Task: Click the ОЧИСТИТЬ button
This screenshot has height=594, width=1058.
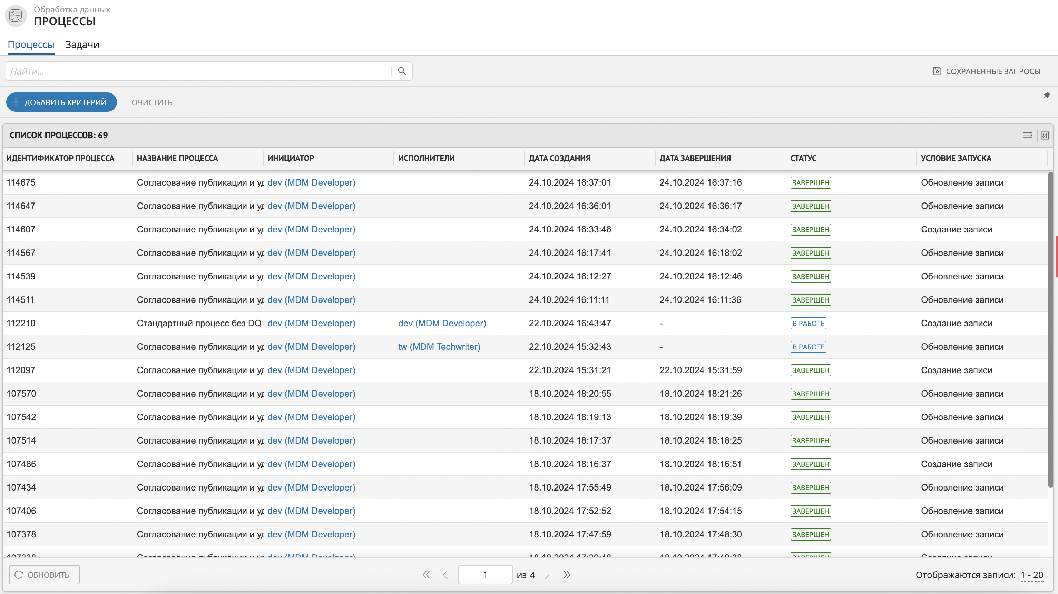Action: pos(151,102)
